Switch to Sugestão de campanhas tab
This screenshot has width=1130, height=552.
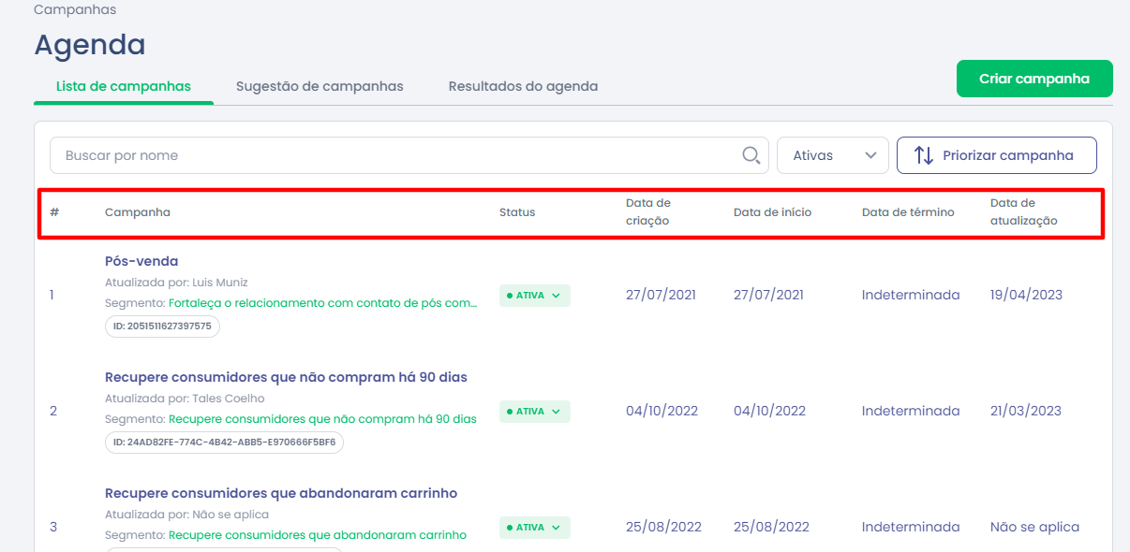tap(320, 86)
